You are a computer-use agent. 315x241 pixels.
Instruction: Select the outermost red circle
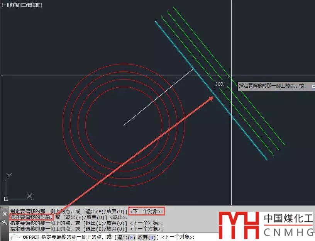point(124,64)
